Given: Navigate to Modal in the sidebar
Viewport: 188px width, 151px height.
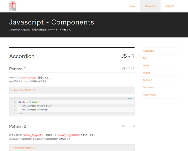Looking at the screenshot, I should [146, 65].
